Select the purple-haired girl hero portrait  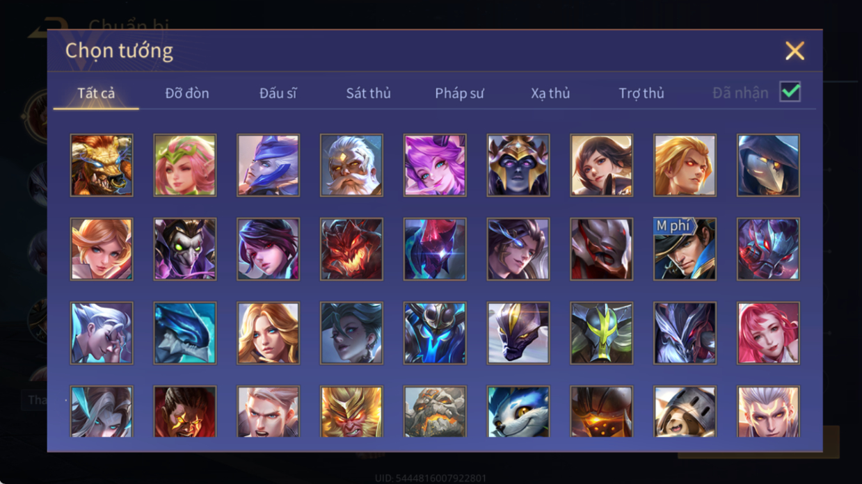pos(435,166)
